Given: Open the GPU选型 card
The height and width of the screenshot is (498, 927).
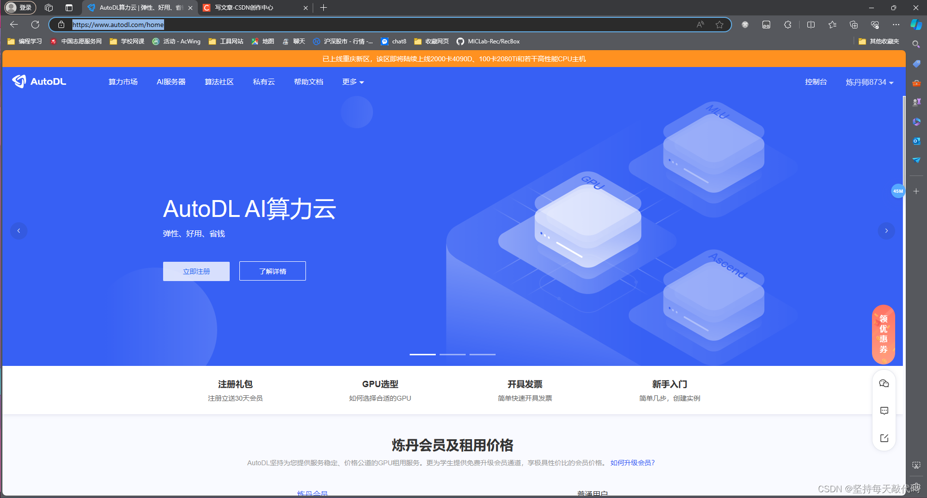Looking at the screenshot, I should (x=380, y=390).
